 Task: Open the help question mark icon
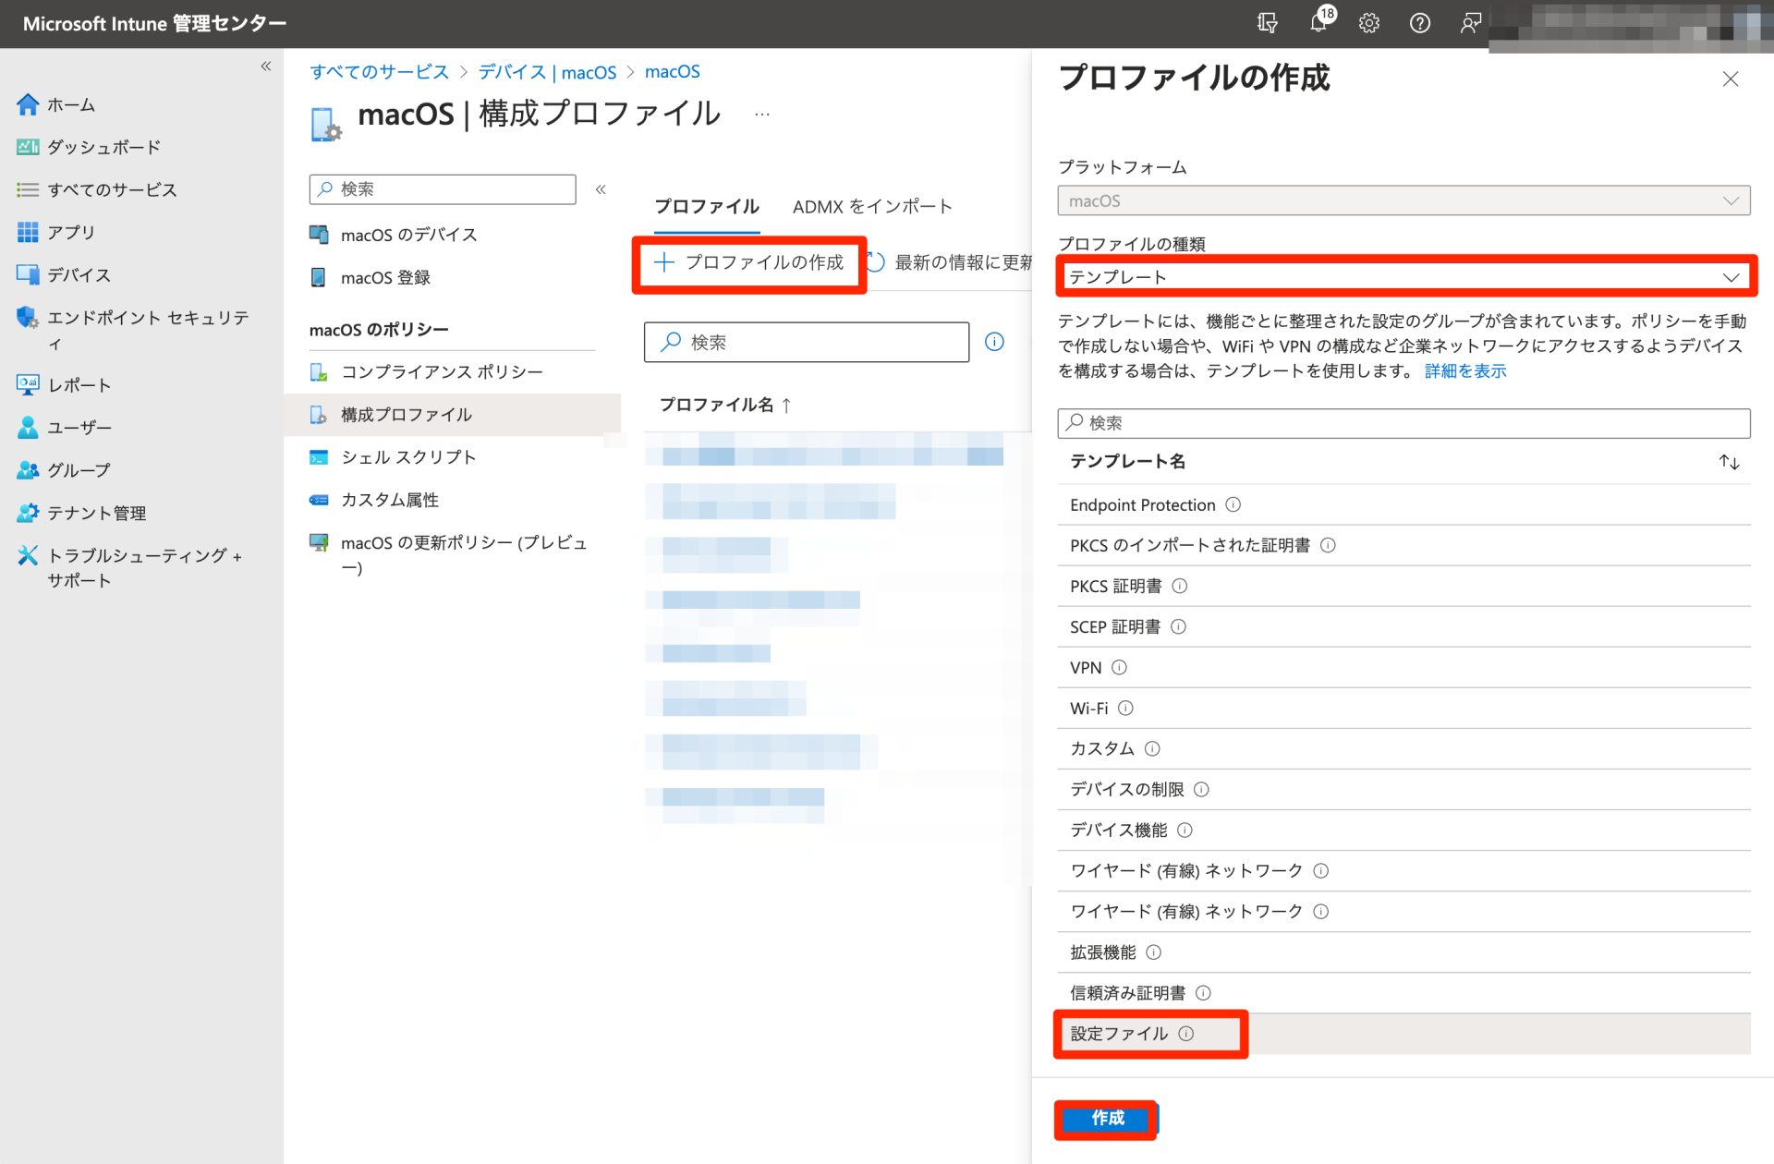coord(1420,23)
